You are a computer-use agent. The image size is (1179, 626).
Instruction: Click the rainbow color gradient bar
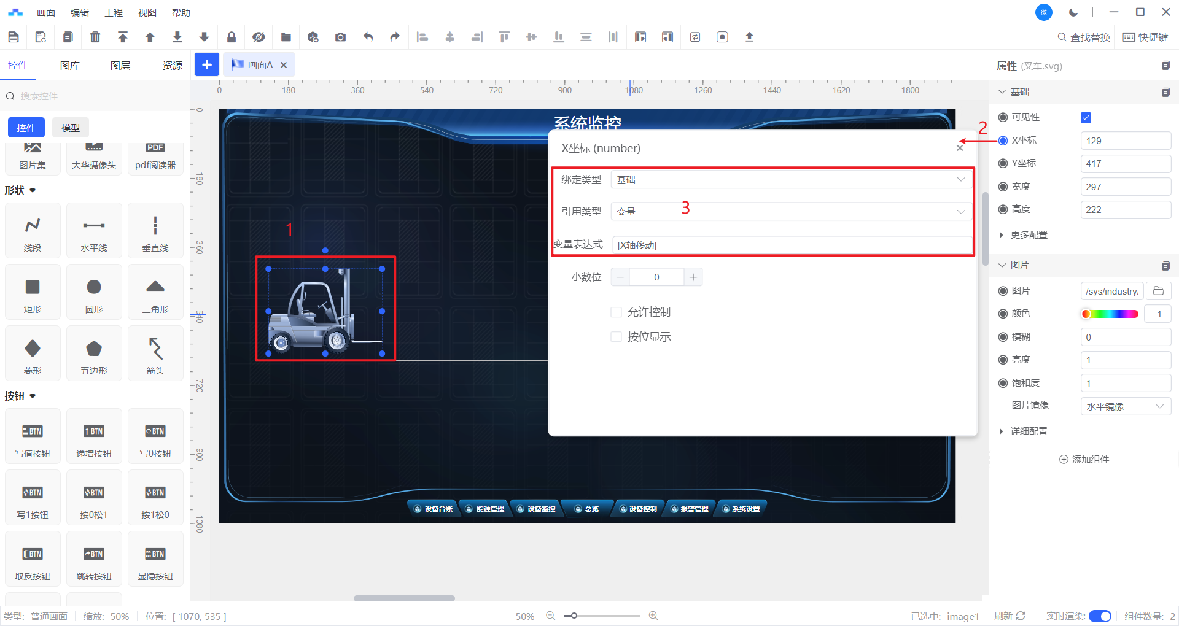click(x=1110, y=314)
